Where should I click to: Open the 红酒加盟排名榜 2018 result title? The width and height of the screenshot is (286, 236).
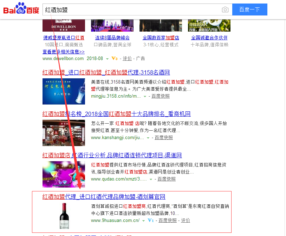[116, 114]
